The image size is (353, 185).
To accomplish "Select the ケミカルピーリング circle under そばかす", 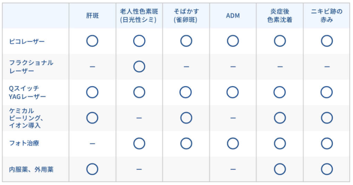I will tap(186, 118).
